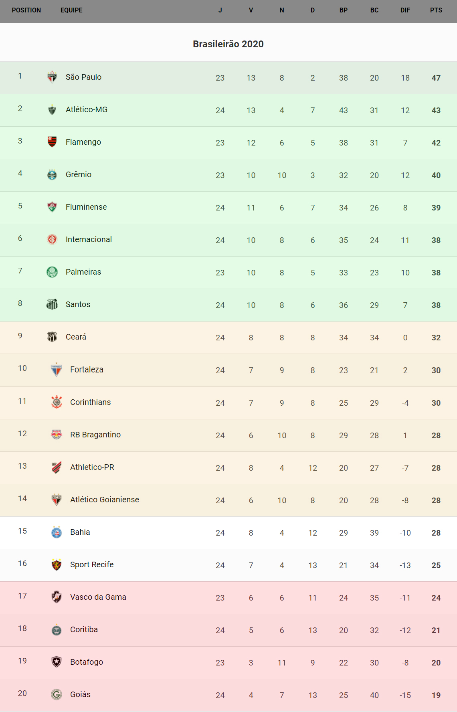This screenshot has width=457, height=712.
Task: Select the Fluminense team name
Action: click(x=86, y=207)
